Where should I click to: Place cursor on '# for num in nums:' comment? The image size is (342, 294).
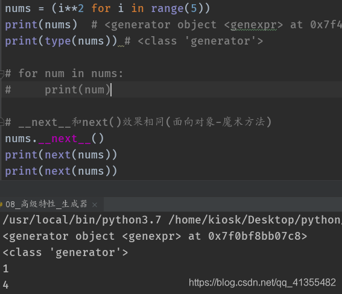pos(64,73)
